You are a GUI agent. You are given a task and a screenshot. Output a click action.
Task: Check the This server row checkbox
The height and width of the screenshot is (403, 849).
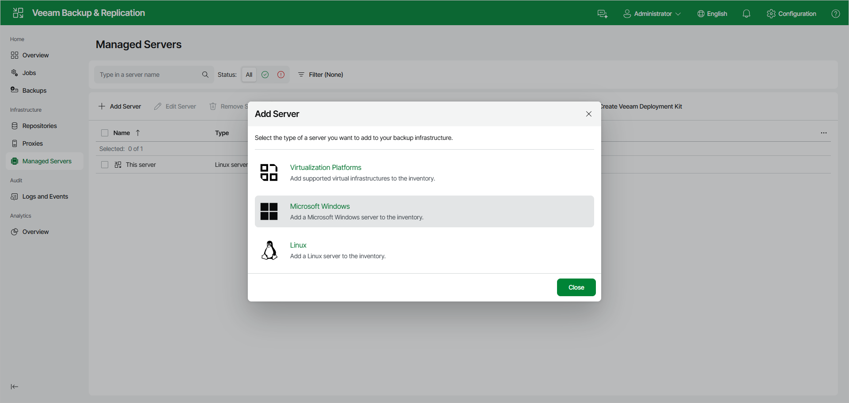[105, 165]
